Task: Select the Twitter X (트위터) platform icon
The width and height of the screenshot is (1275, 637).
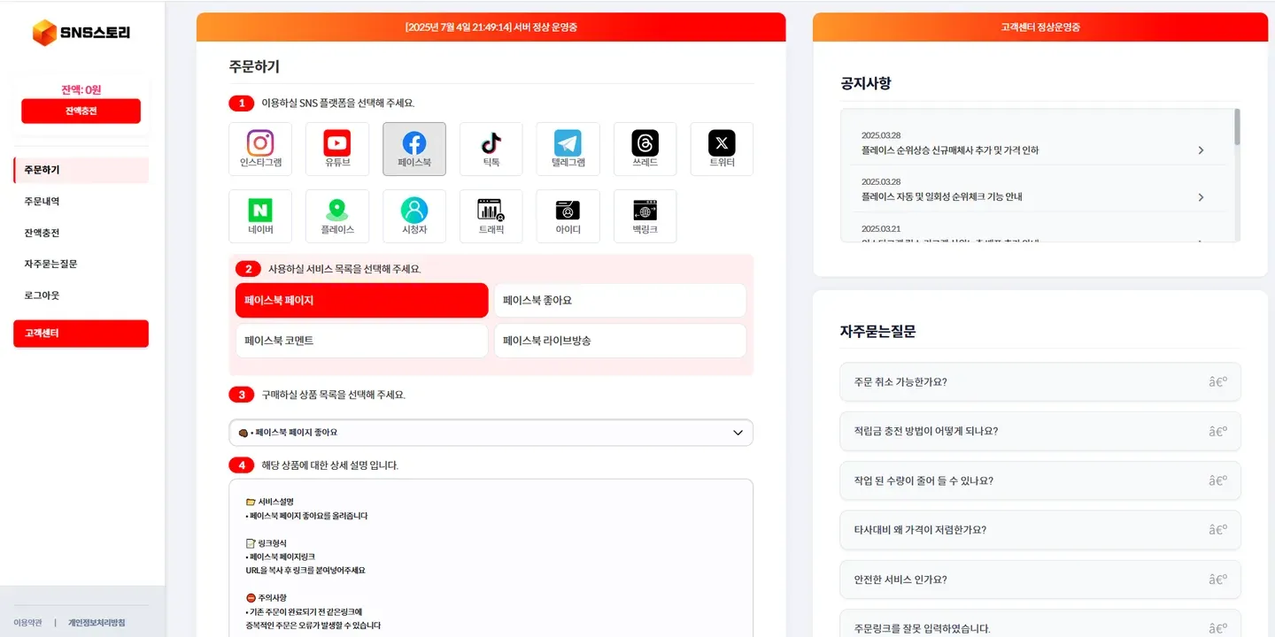Action: (x=722, y=149)
